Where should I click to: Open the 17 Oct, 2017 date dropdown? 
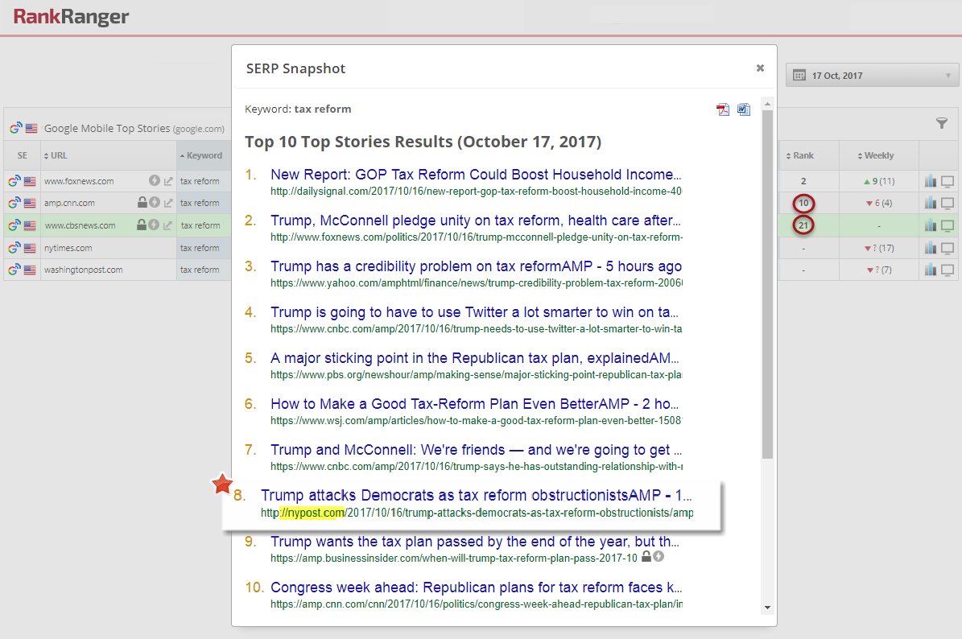[872, 76]
